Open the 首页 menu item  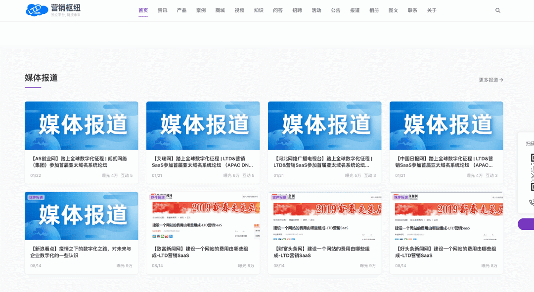point(143,10)
